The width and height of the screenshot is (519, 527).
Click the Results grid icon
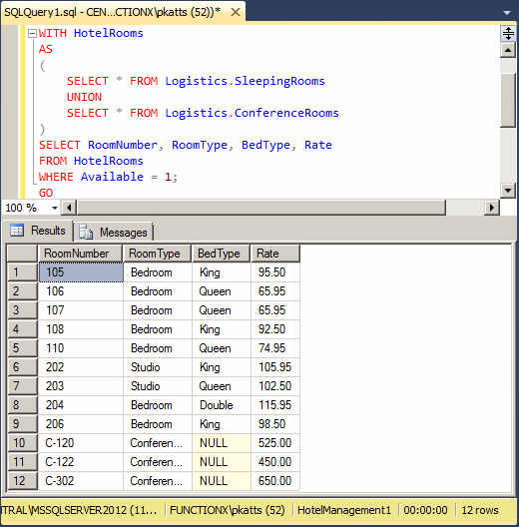pos(17,231)
